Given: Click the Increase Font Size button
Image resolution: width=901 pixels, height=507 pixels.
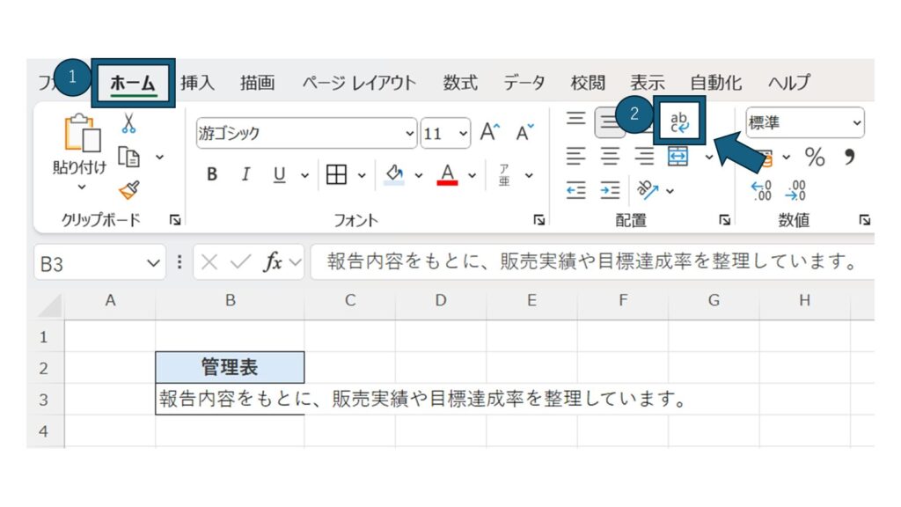Looking at the screenshot, I should click(490, 133).
